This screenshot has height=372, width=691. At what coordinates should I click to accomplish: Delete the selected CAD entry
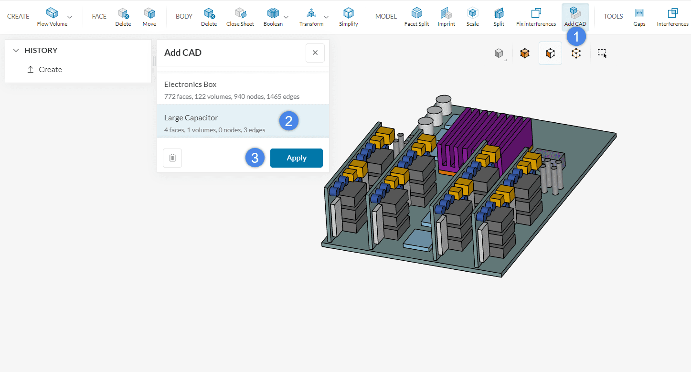[172, 158]
